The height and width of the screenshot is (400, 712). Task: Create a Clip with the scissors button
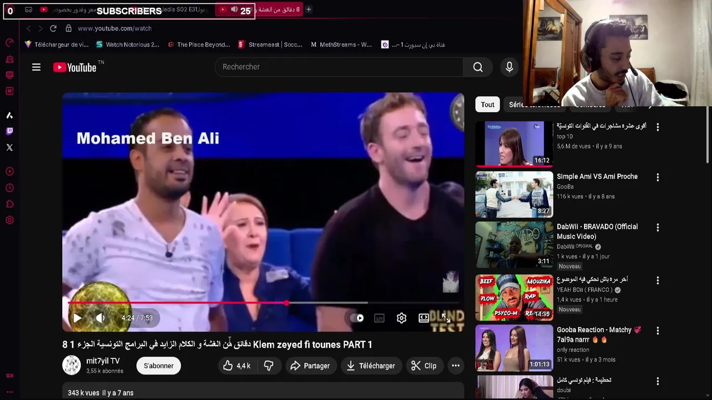point(423,366)
